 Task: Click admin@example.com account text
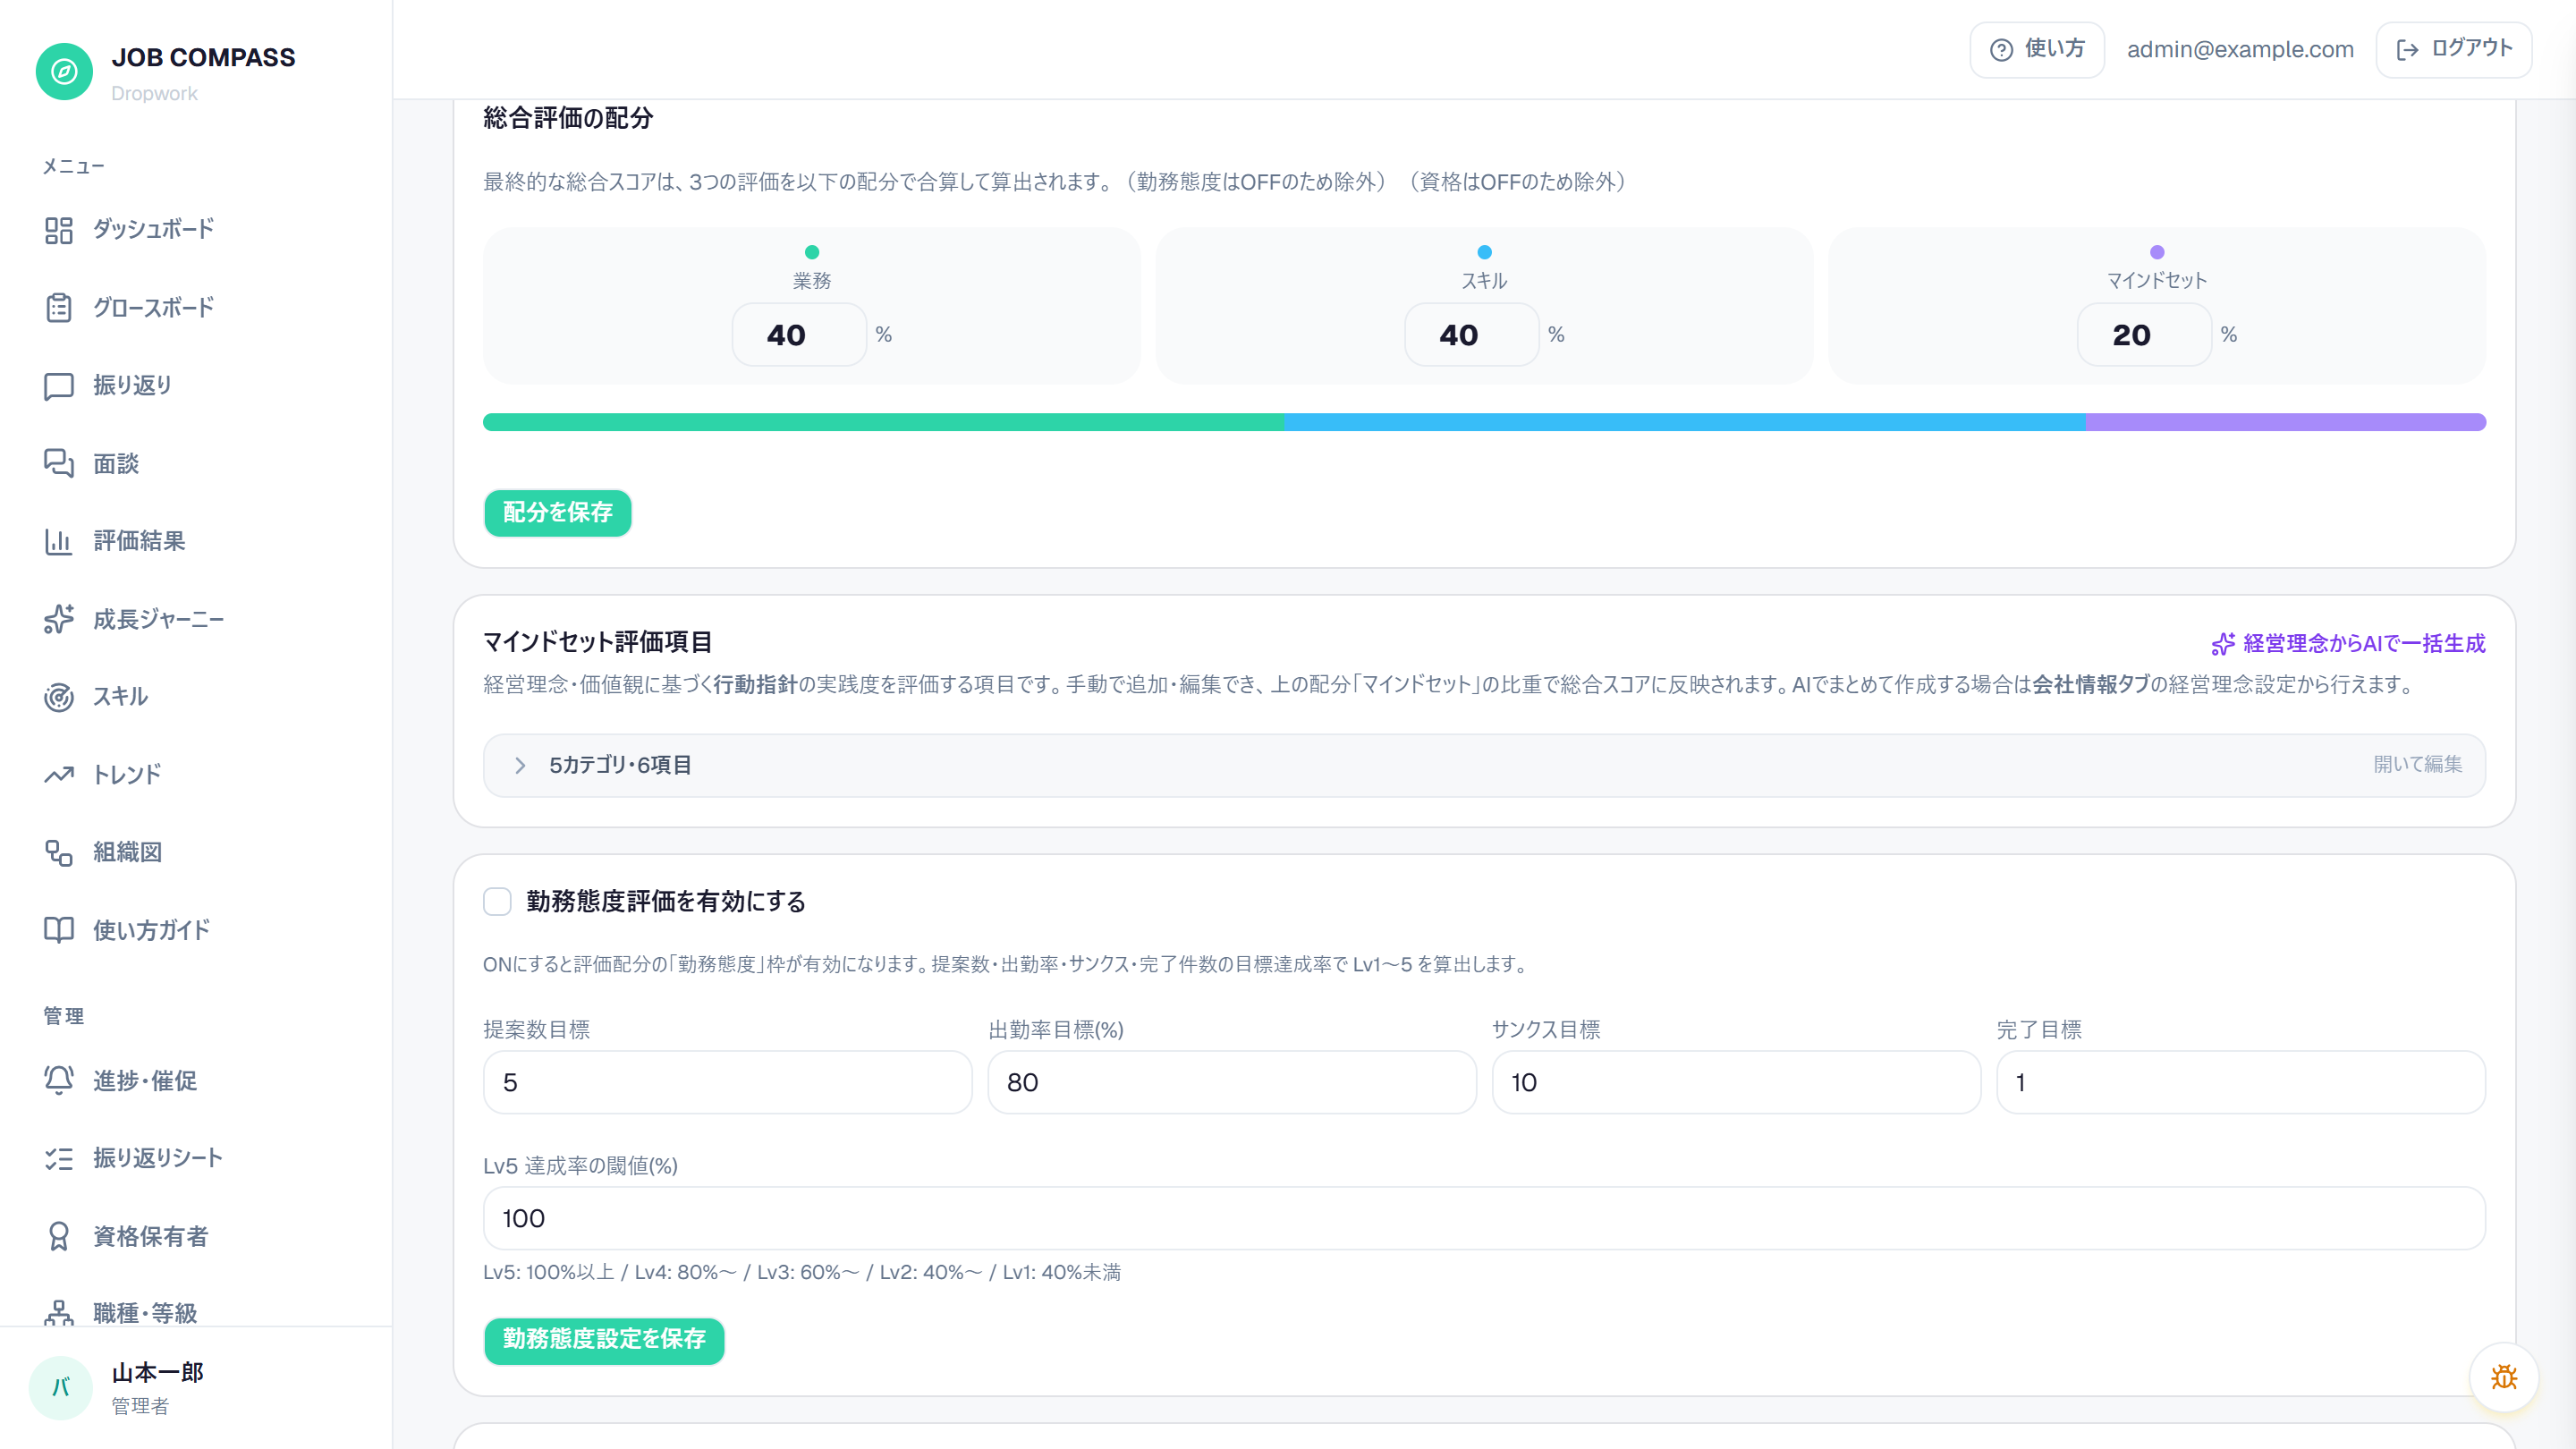[2240, 50]
